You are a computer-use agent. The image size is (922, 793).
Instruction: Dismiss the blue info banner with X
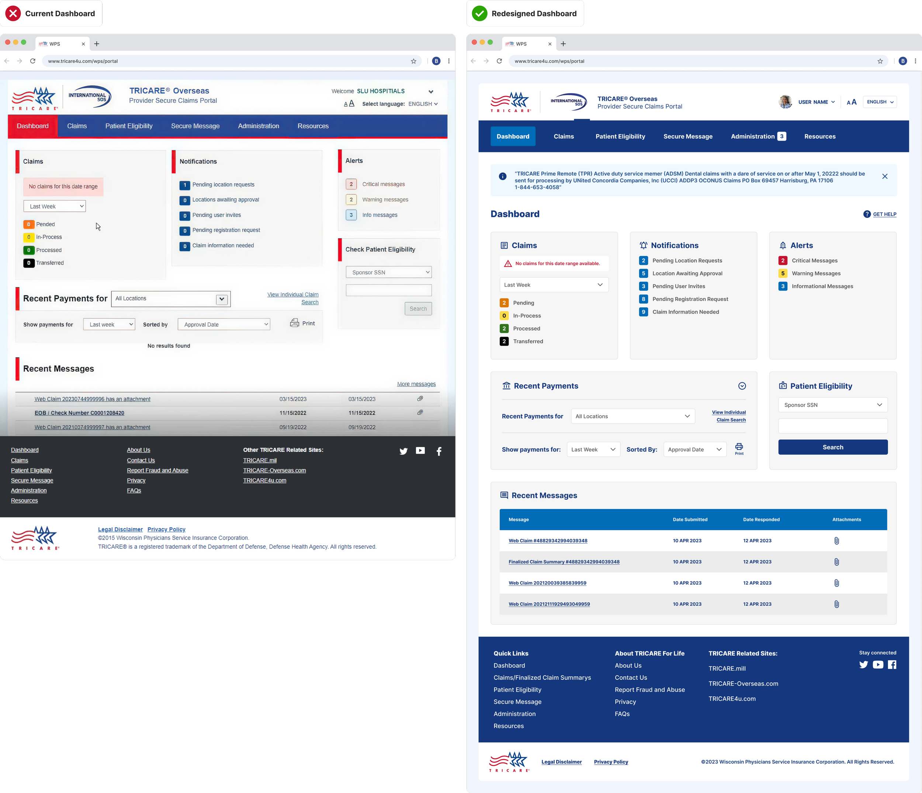tap(885, 176)
